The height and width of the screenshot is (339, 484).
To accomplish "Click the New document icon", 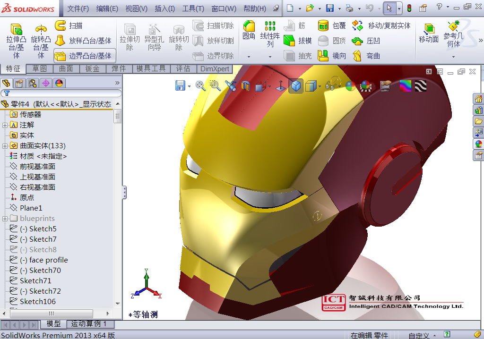I will (290, 8).
